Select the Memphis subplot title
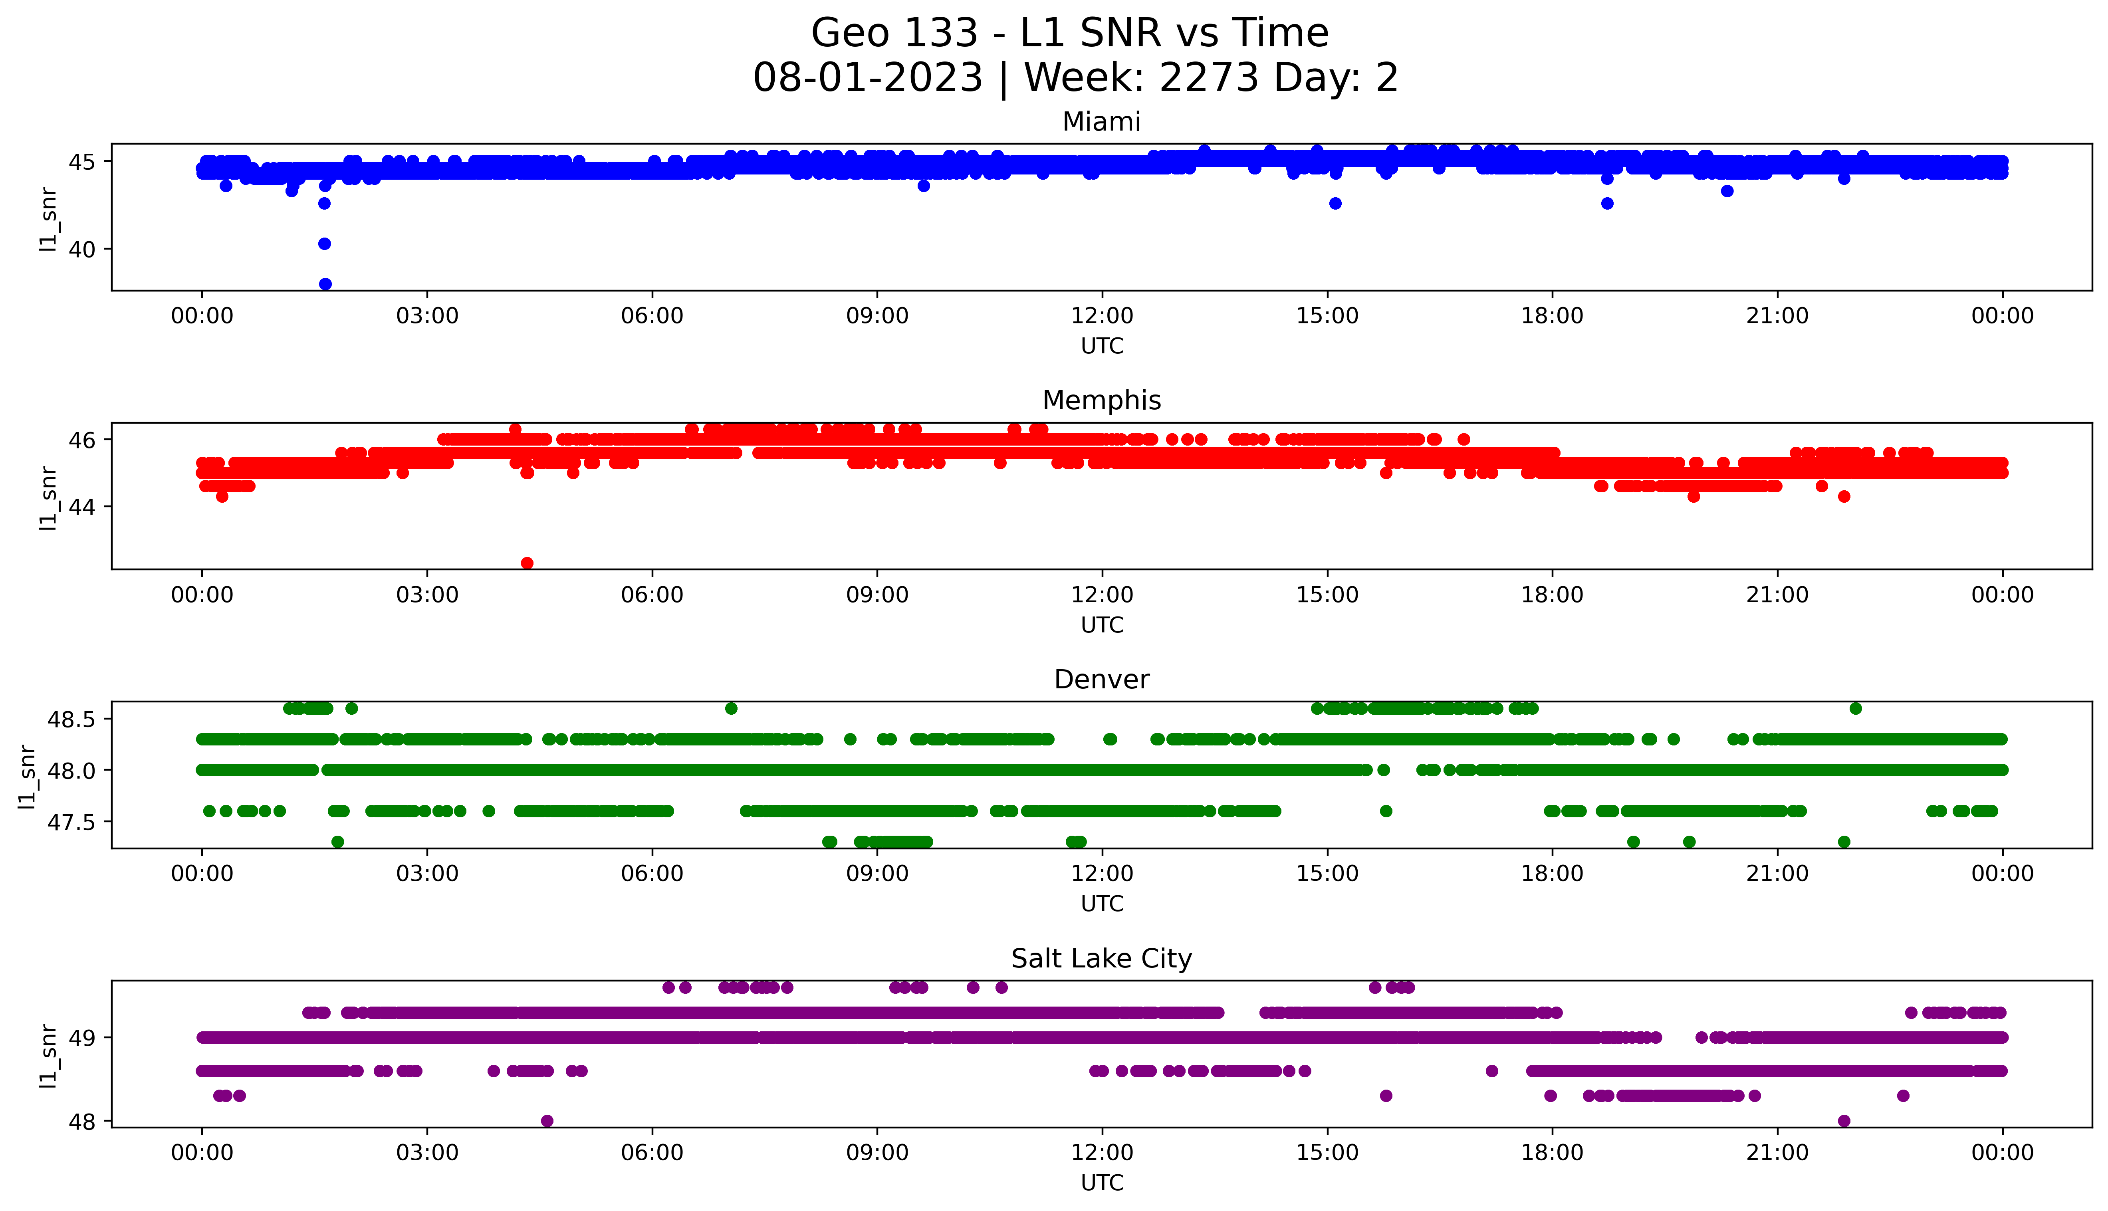Image resolution: width=2108 pixels, height=1211 pixels. [x=1102, y=400]
